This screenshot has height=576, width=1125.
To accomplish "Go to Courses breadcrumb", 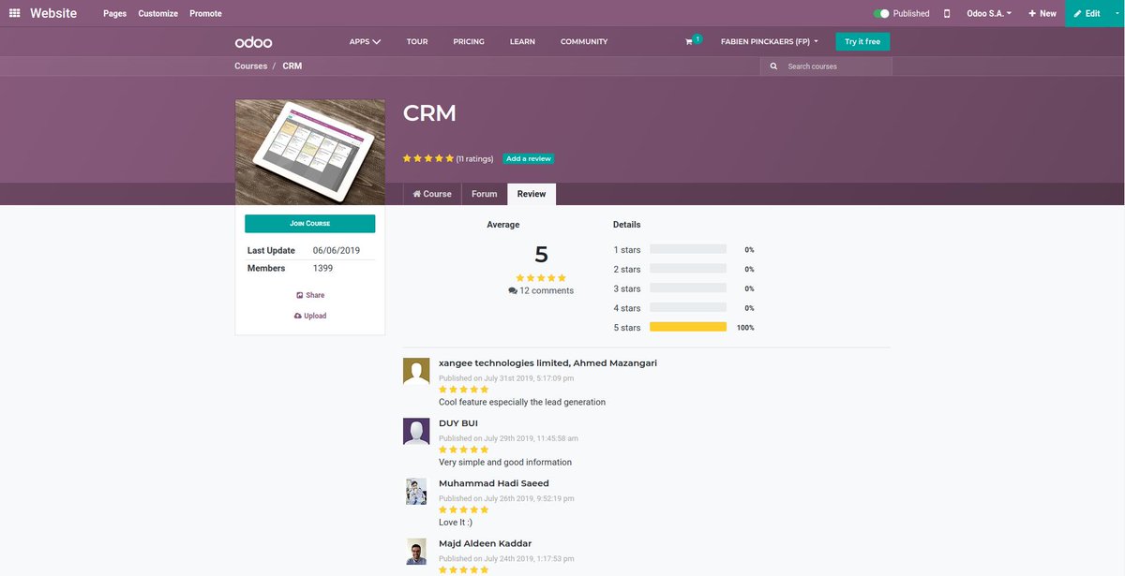I will (x=251, y=66).
